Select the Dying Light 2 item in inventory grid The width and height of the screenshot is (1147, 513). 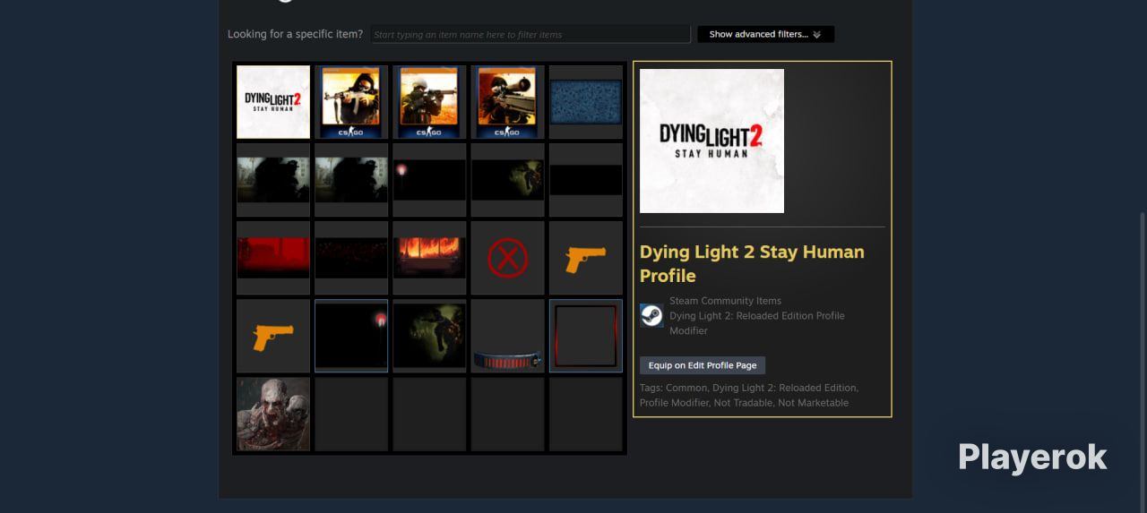[273, 102]
